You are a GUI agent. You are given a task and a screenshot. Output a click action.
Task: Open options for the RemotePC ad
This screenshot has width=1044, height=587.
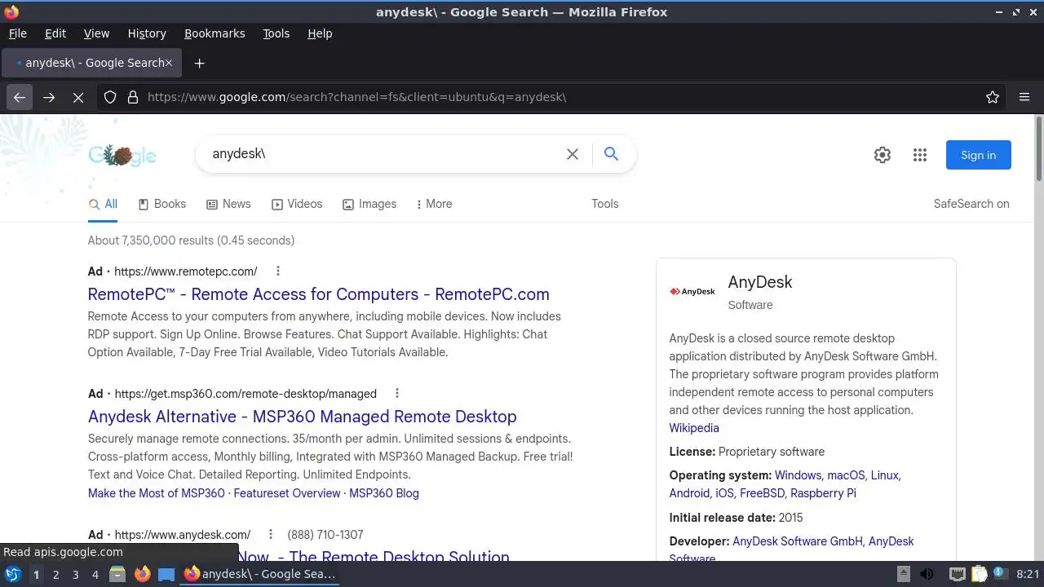(278, 271)
